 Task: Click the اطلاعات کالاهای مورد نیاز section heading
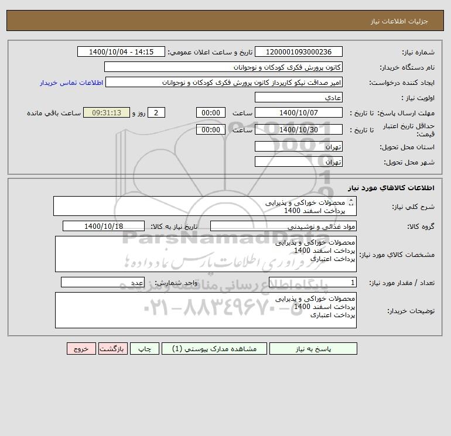point(391,188)
